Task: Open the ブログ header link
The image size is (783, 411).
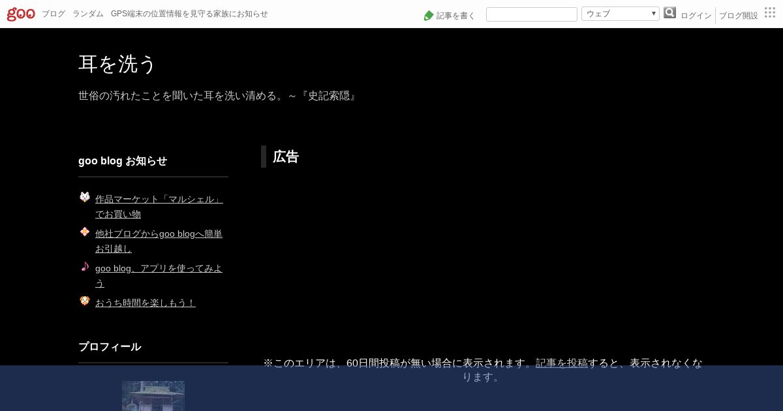Action: [54, 14]
